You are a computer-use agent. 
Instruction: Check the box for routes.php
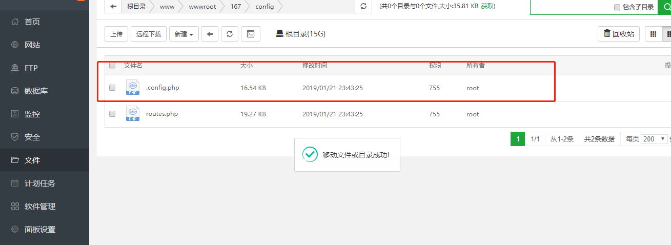click(x=112, y=114)
